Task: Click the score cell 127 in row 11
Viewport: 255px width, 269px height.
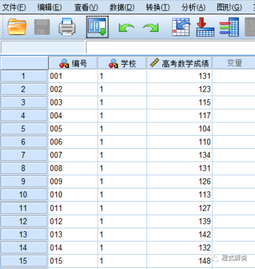Action: [179, 208]
